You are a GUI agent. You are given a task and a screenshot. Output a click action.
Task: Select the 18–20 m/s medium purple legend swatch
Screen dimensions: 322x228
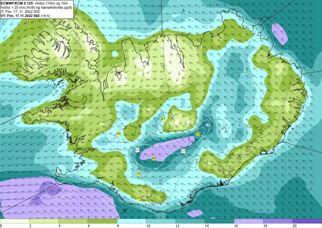click(x=278, y=221)
